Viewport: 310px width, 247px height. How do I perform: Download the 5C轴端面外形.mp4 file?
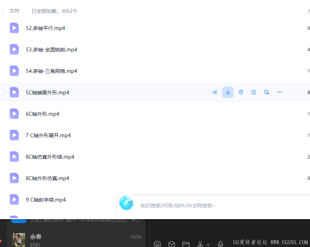228,92
